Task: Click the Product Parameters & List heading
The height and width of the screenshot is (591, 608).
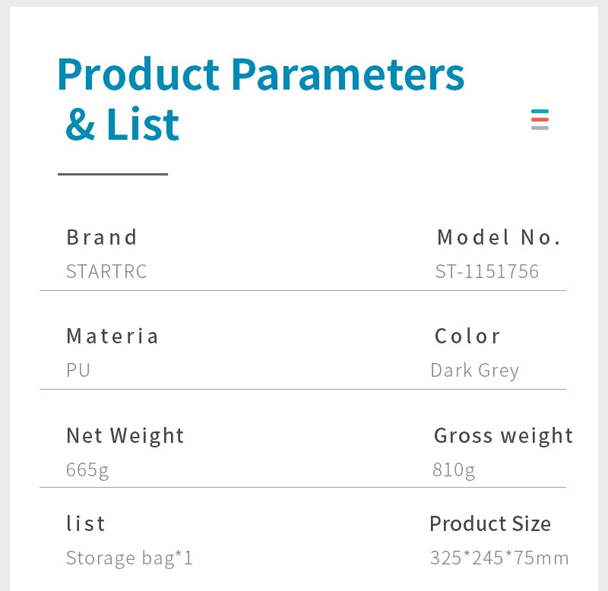Action: (260, 99)
